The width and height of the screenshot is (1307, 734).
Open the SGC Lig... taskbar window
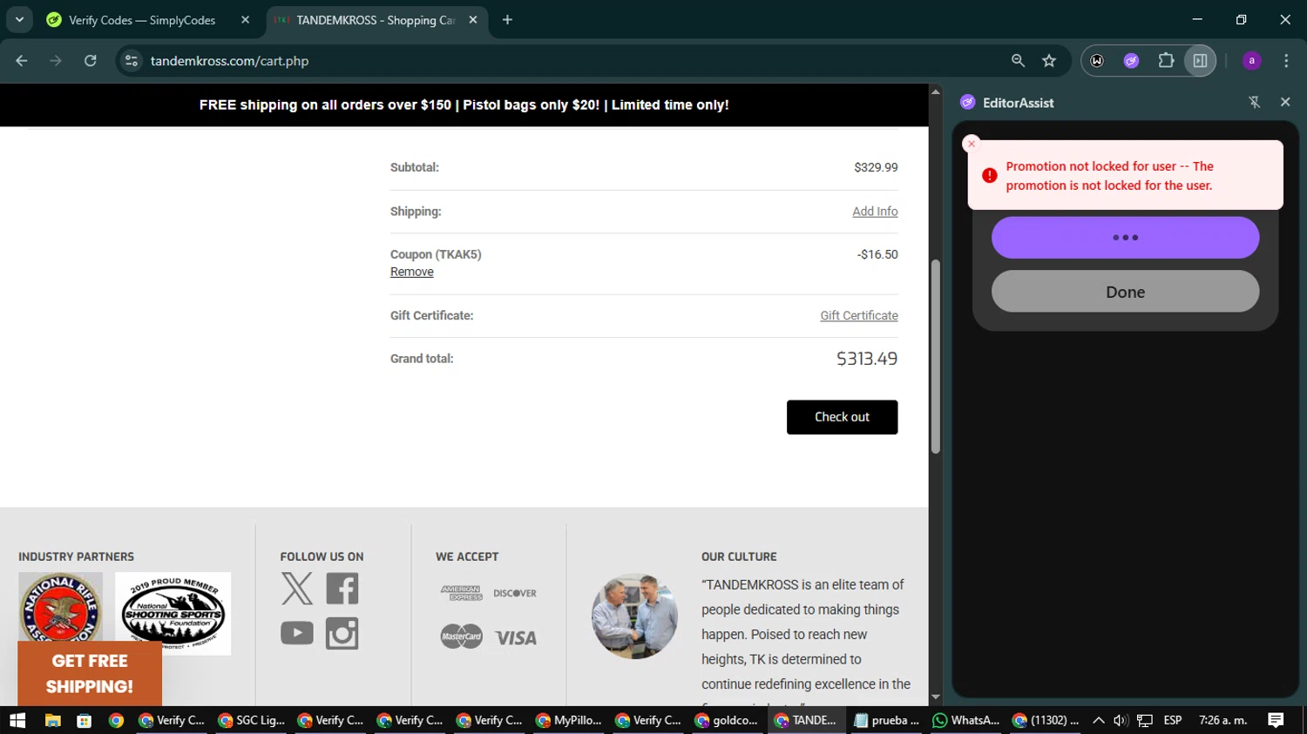tap(251, 720)
